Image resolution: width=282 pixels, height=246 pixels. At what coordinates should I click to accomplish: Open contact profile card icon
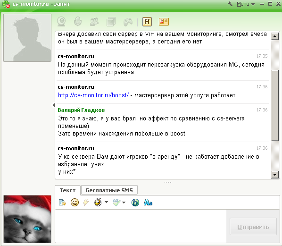[164, 22]
